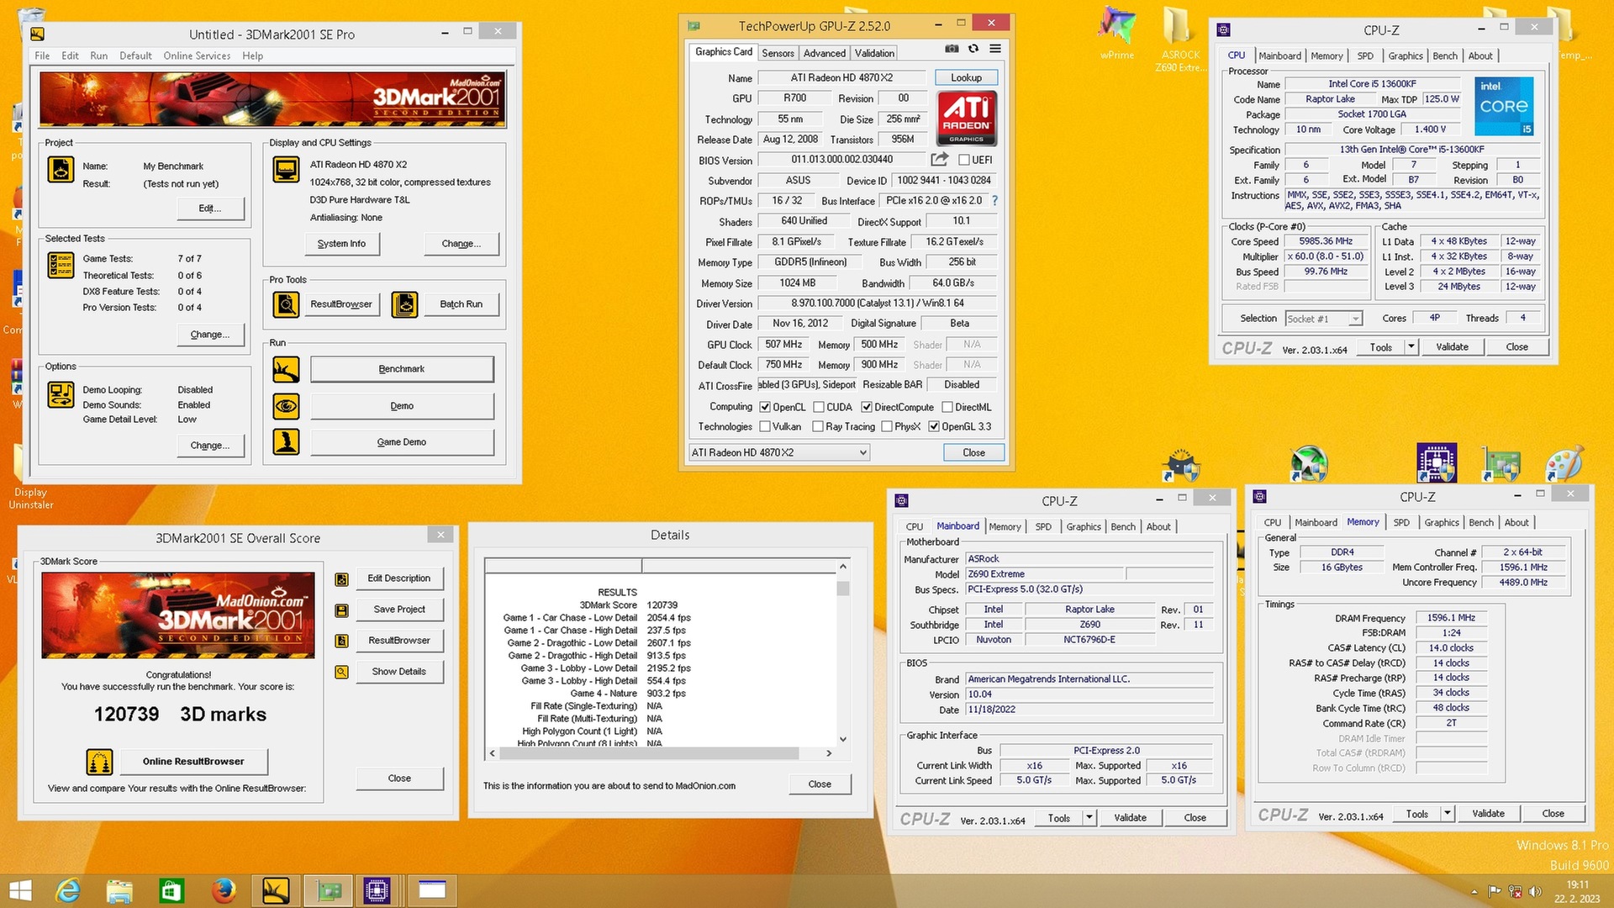Click the Windows Start button
This screenshot has height=908, width=1614.
(20, 890)
